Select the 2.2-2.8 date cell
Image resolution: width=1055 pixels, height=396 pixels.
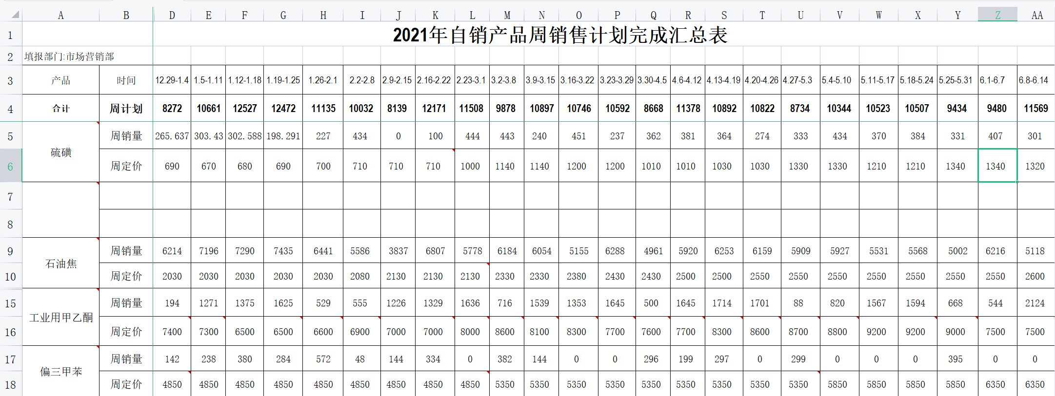click(x=362, y=80)
